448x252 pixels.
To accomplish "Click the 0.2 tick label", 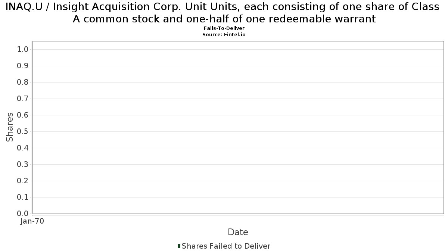I will pyautogui.click(x=23, y=181).
